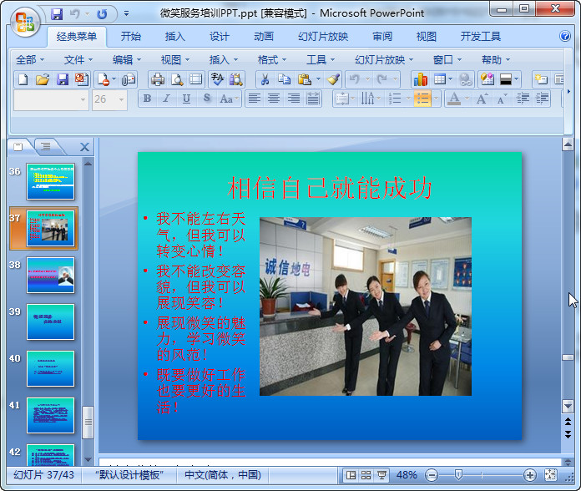Center the text
Screen dimensions: 581x491
274,99
